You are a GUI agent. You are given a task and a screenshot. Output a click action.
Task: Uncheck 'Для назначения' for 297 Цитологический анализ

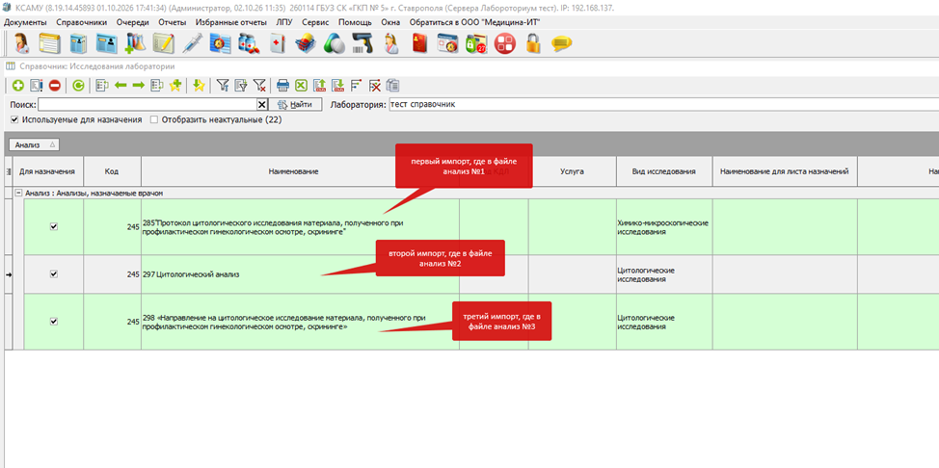click(x=54, y=274)
